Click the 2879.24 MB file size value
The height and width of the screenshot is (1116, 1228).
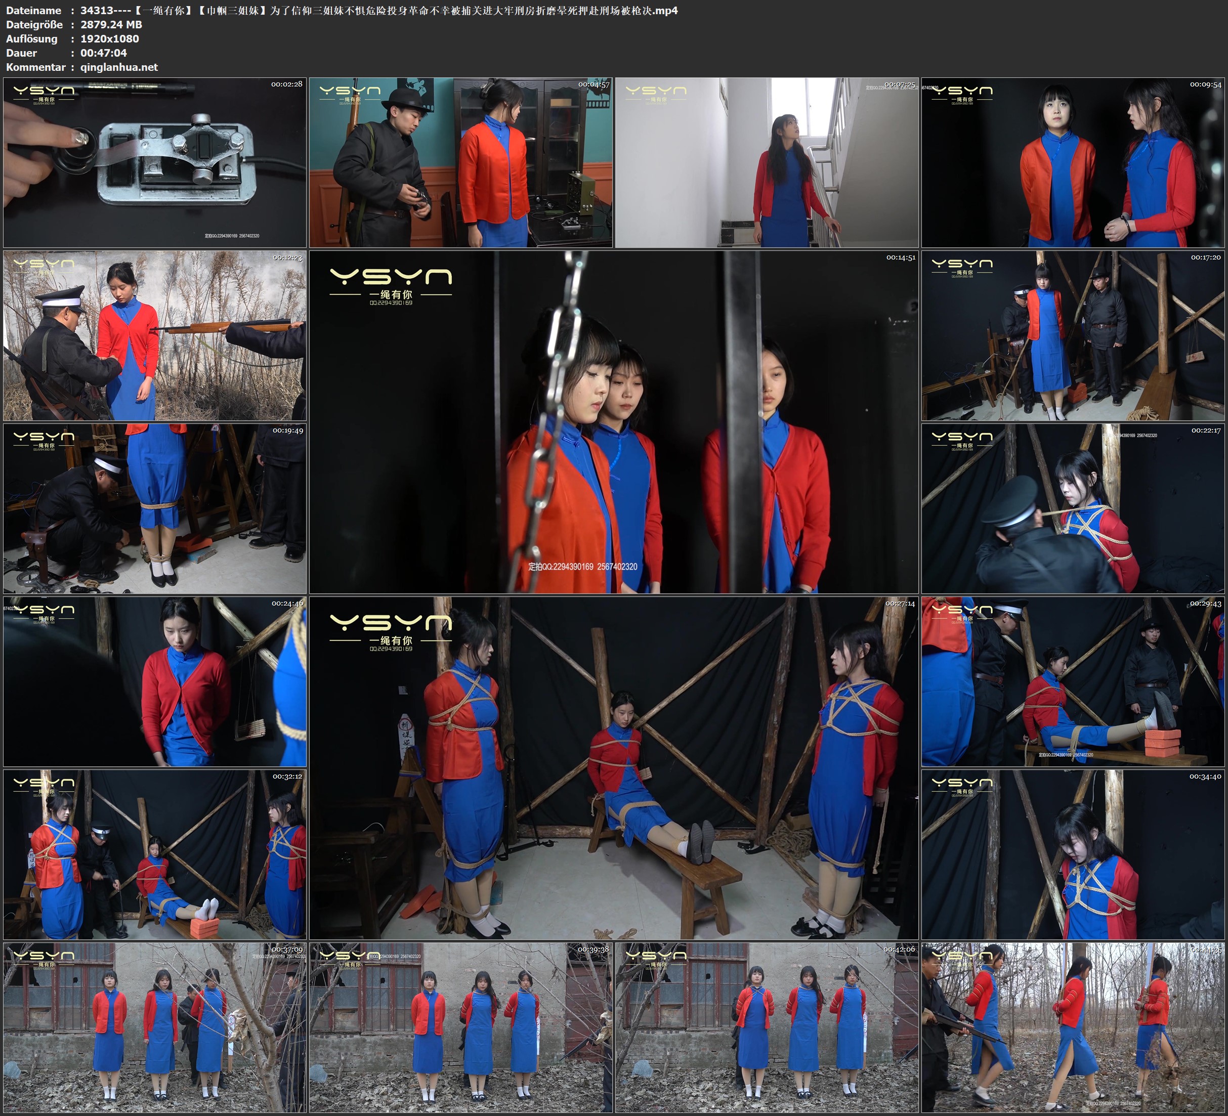(111, 24)
